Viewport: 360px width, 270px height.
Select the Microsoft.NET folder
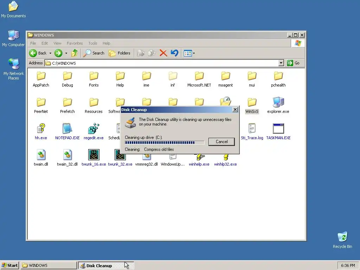tap(199, 79)
